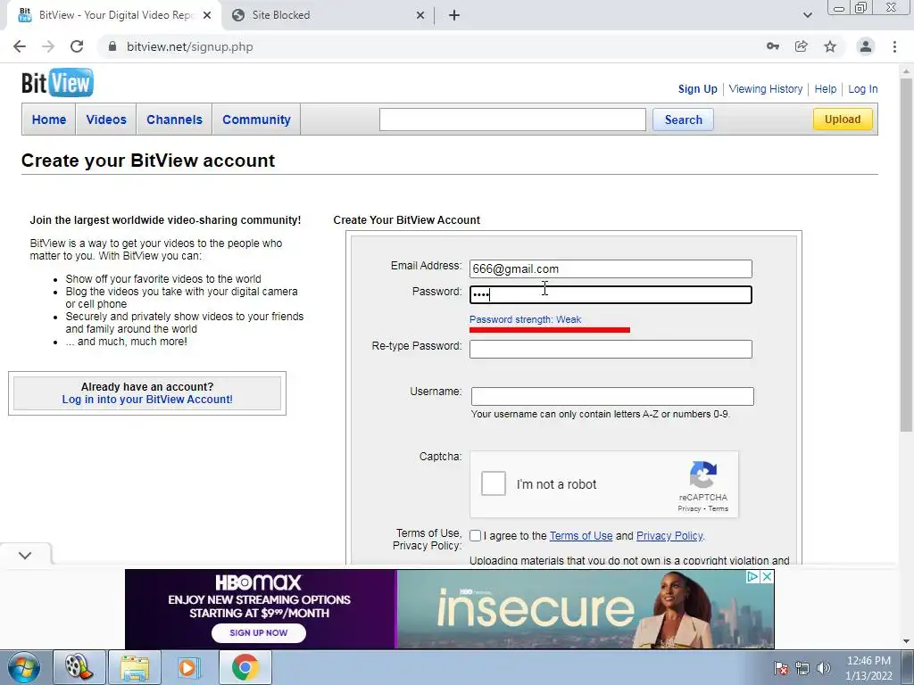Click the site search input field

(512, 120)
